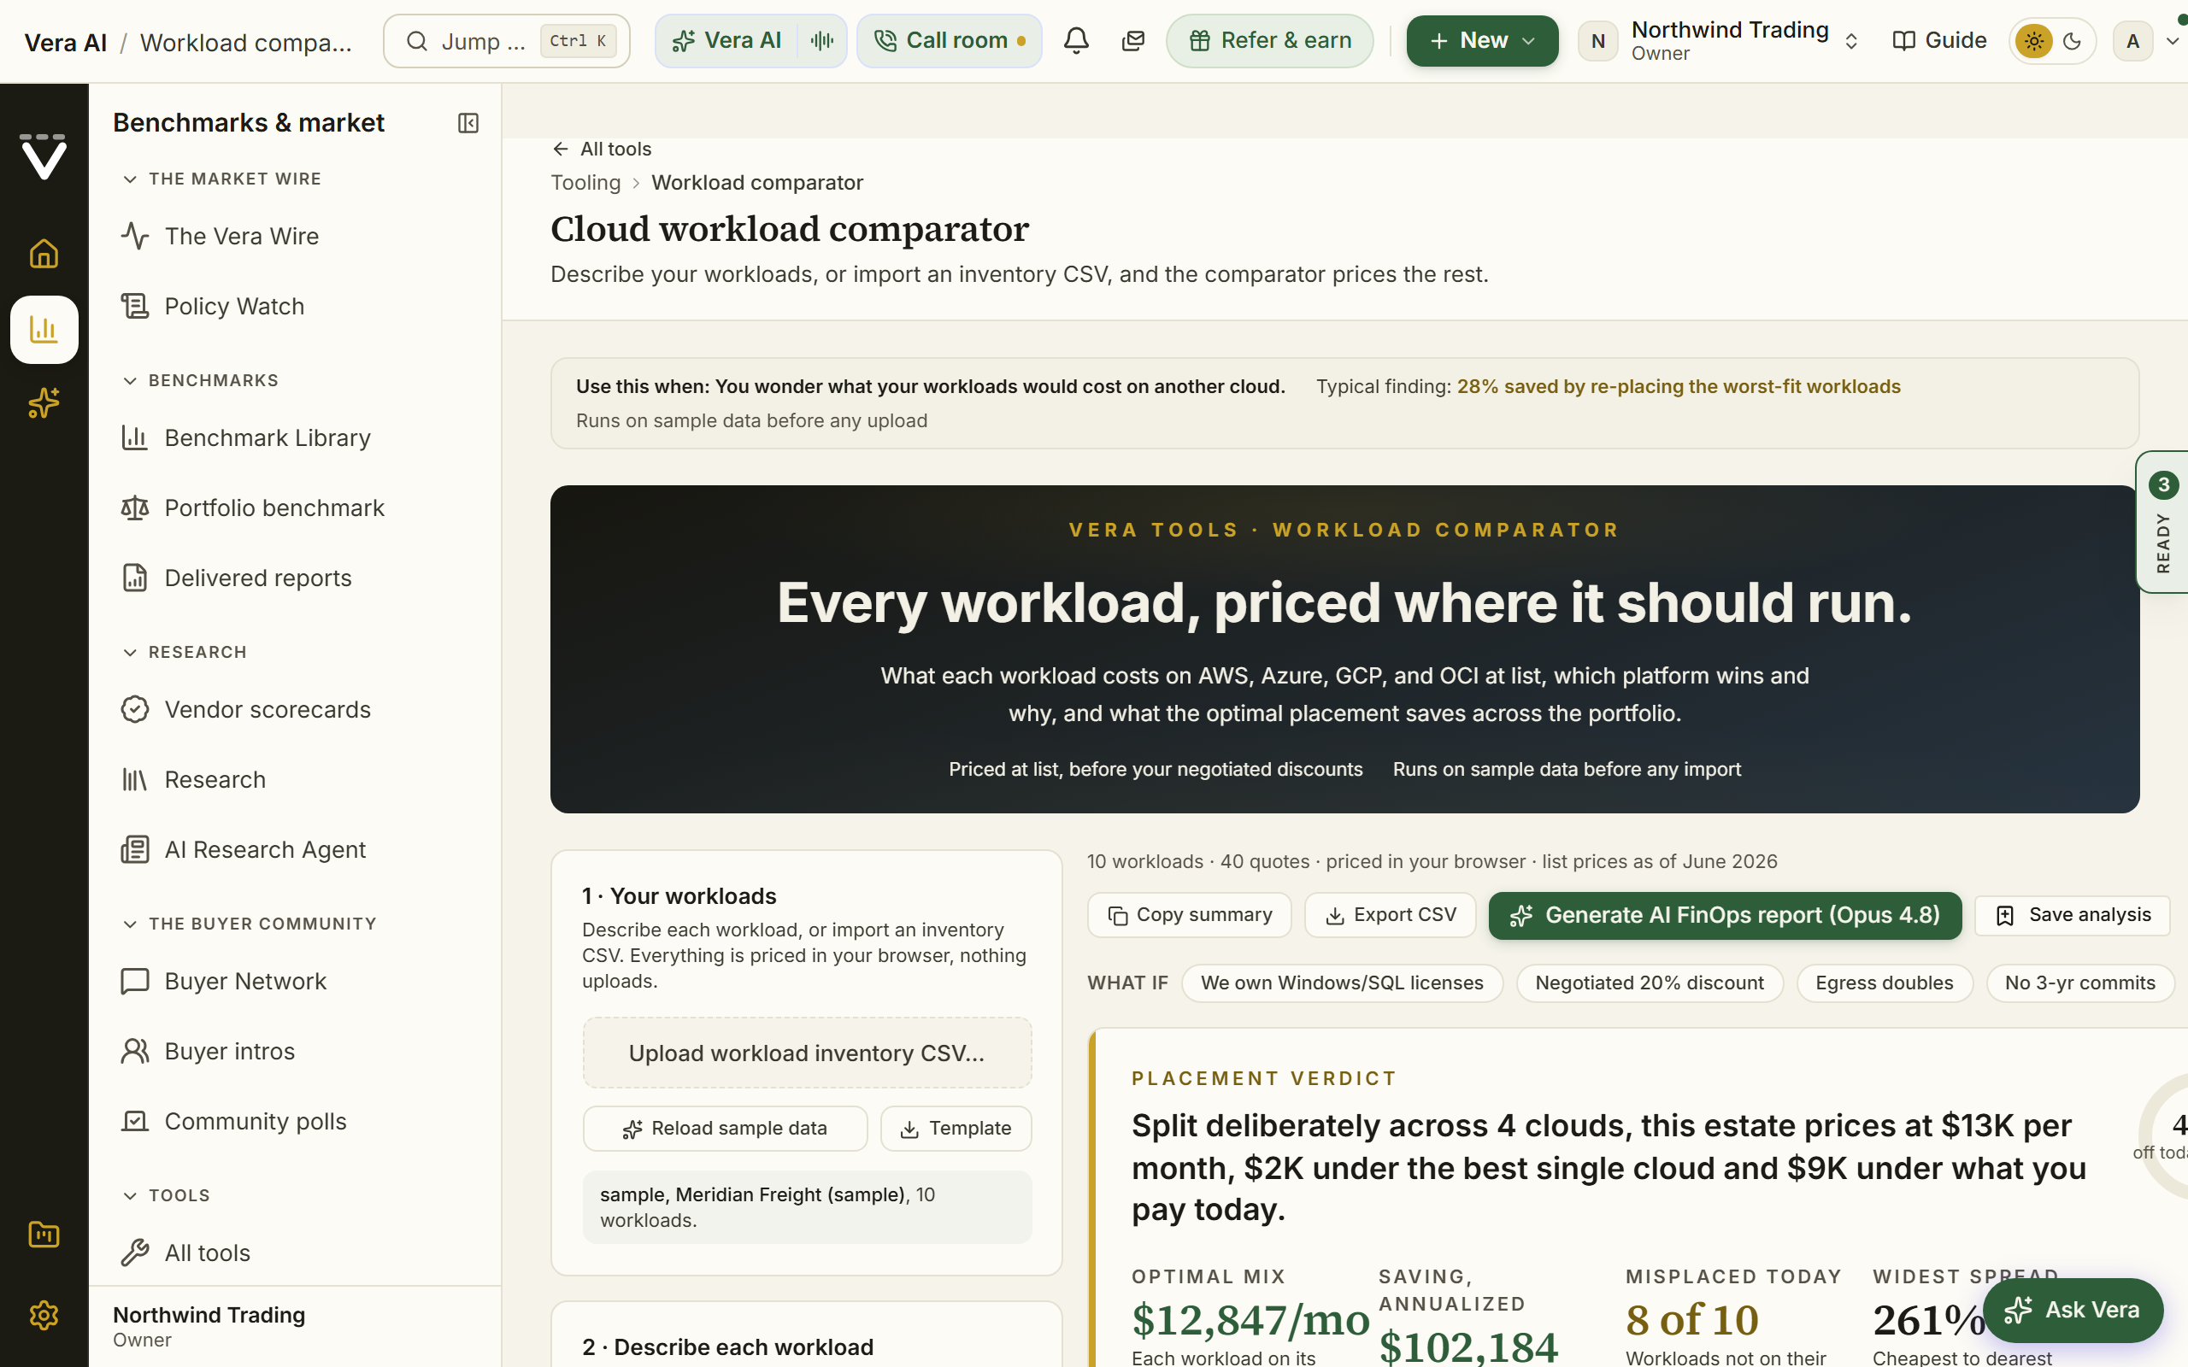Screen dimensions: 2188x1367
Task: Click Copy summary
Action: (1189, 915)
